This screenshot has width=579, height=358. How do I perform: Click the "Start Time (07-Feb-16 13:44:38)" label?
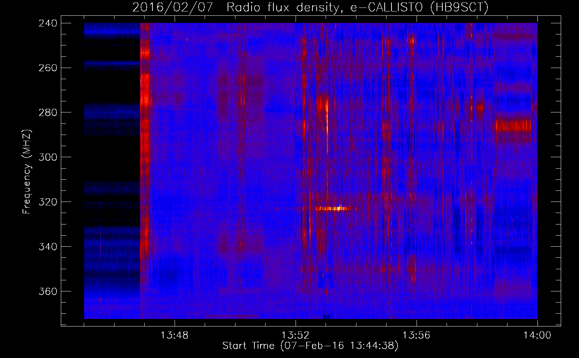coord(310,346)
